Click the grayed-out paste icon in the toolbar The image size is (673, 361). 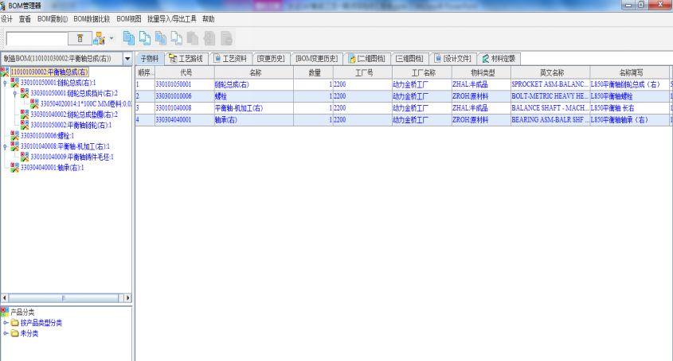tap(193, 38)
